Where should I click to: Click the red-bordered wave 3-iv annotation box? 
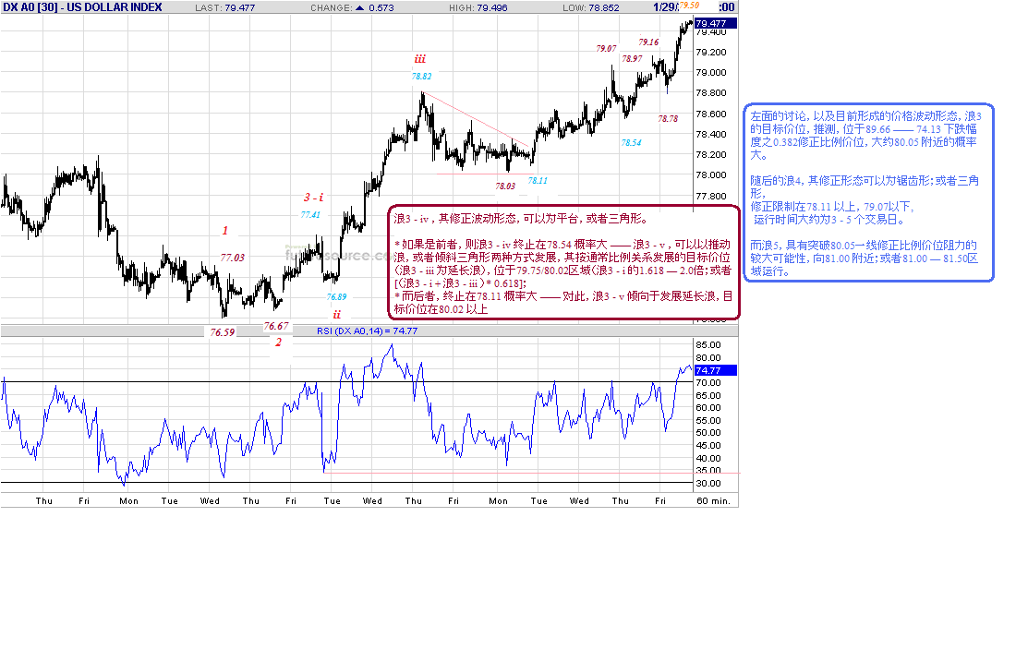click(563, 263)
